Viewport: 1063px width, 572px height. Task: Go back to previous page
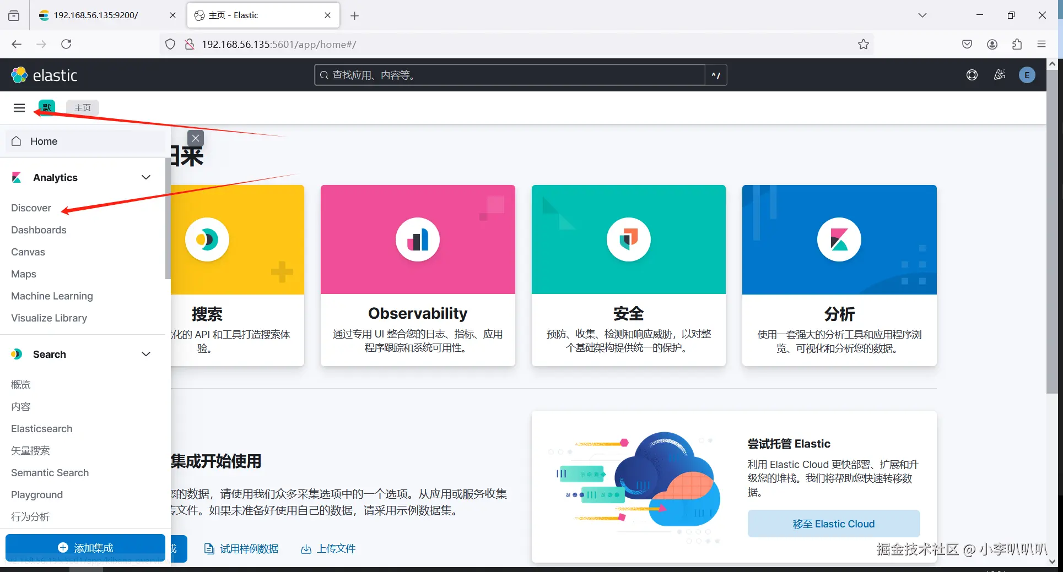click(17, 44)
